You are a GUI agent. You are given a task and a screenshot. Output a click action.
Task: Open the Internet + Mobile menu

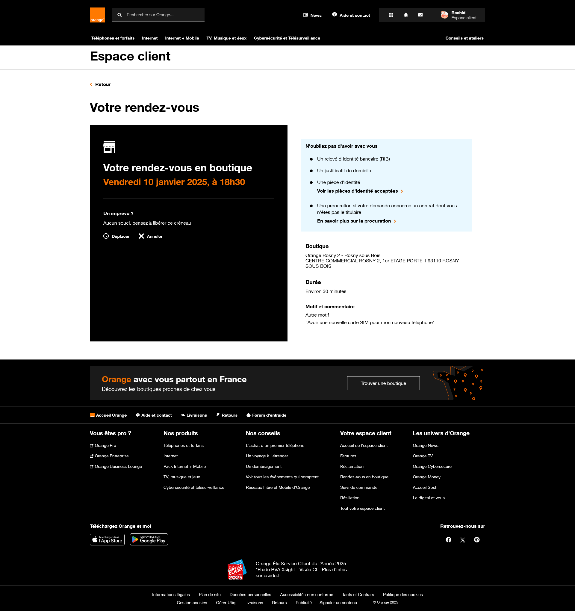(x=182, y=38)
